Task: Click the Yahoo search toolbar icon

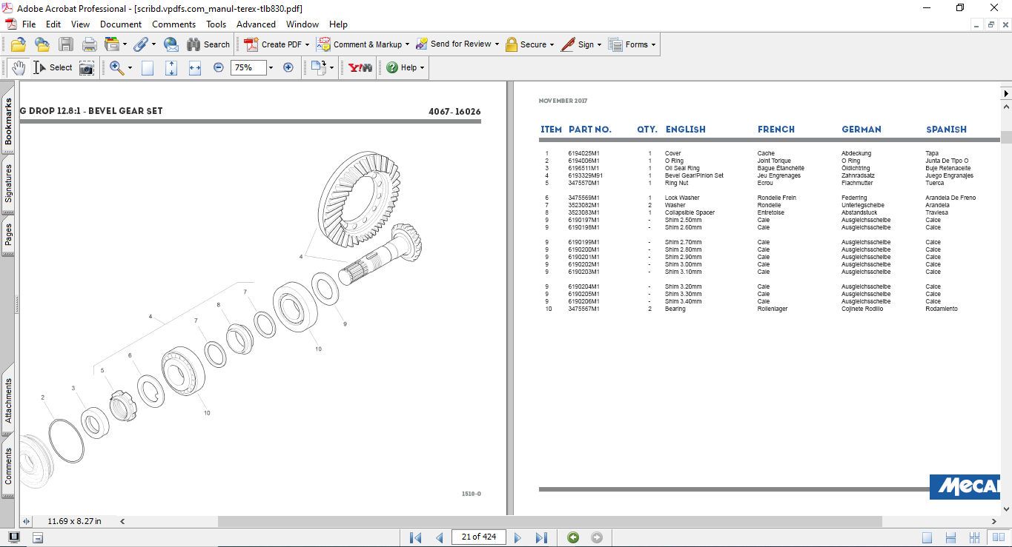Action: point(360,68)
